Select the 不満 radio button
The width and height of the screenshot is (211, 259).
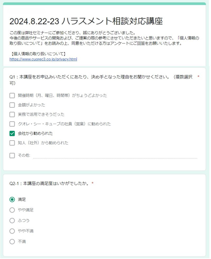point(12,242)
